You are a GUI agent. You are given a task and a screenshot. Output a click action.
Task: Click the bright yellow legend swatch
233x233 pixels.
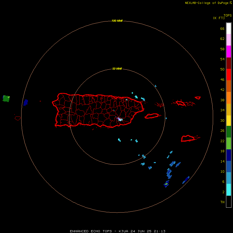[229, 120]
